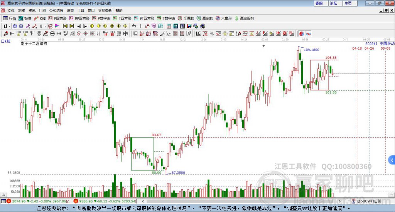Open the P数字表 number table
This screenshot has height=212, width=395.
101,18
